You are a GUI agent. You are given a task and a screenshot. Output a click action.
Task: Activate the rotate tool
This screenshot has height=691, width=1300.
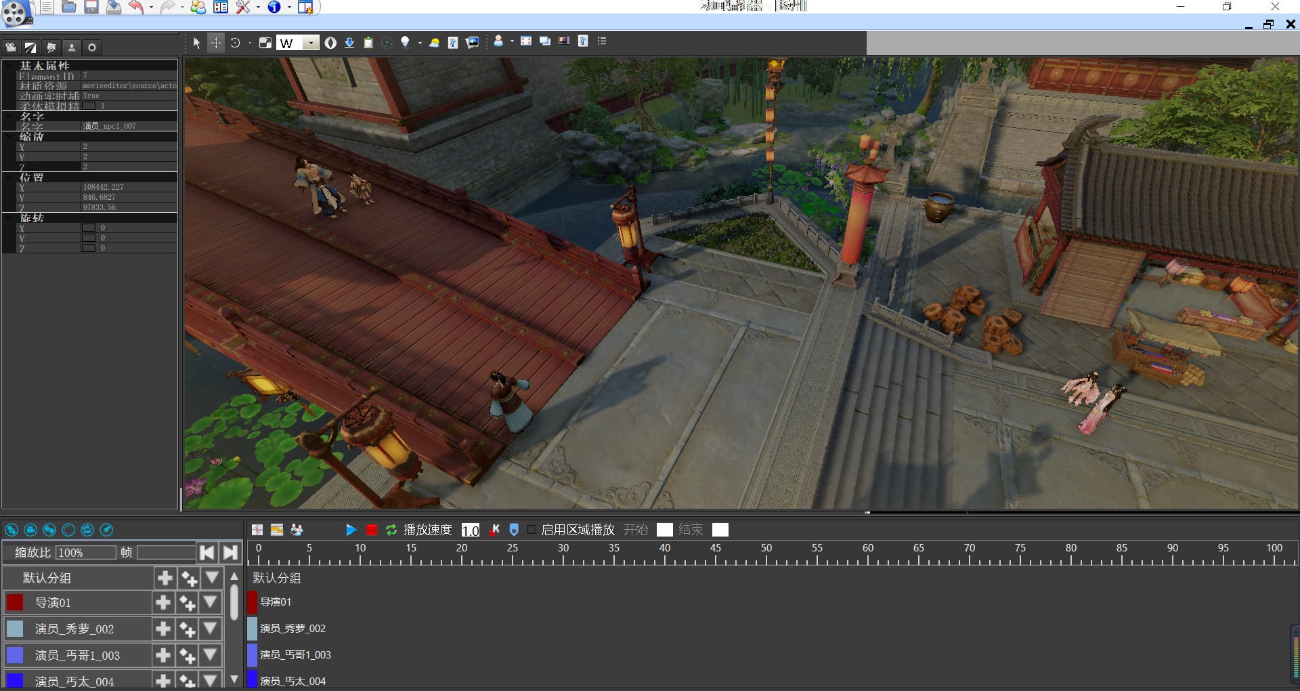click(x=235, y=43)
